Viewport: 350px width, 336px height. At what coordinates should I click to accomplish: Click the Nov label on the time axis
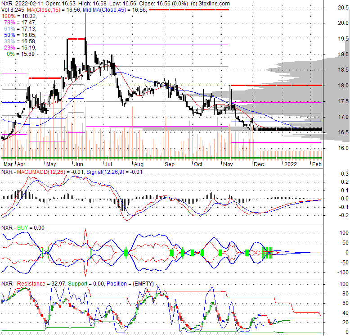click(x=228, y=164)
